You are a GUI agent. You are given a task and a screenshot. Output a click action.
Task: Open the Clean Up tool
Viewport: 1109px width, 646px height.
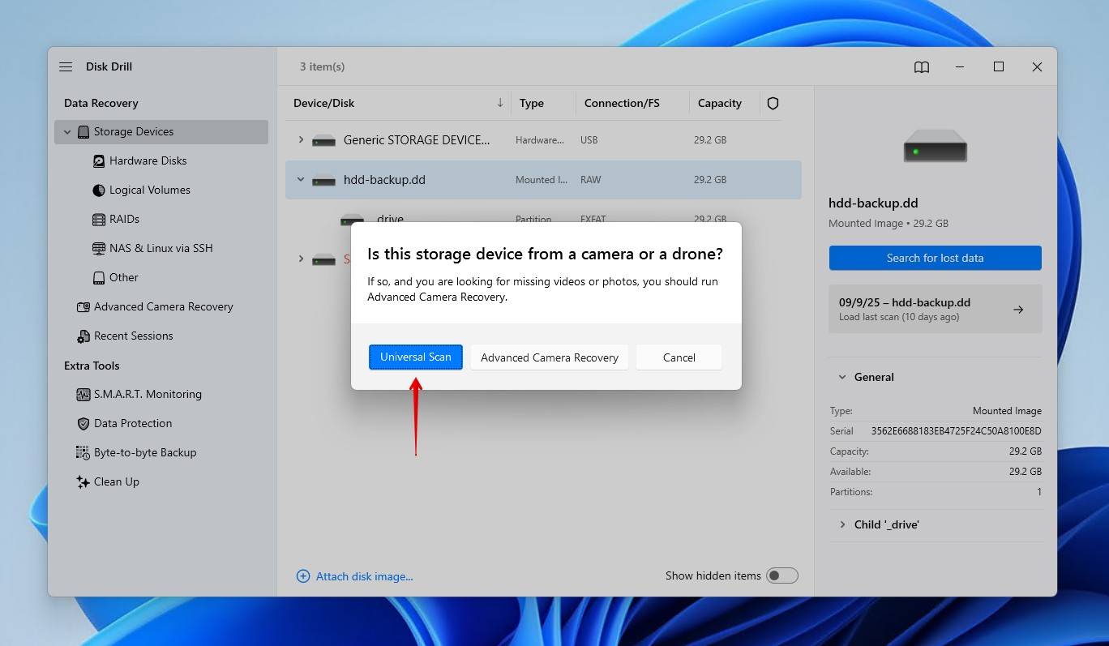pos(116,482)
